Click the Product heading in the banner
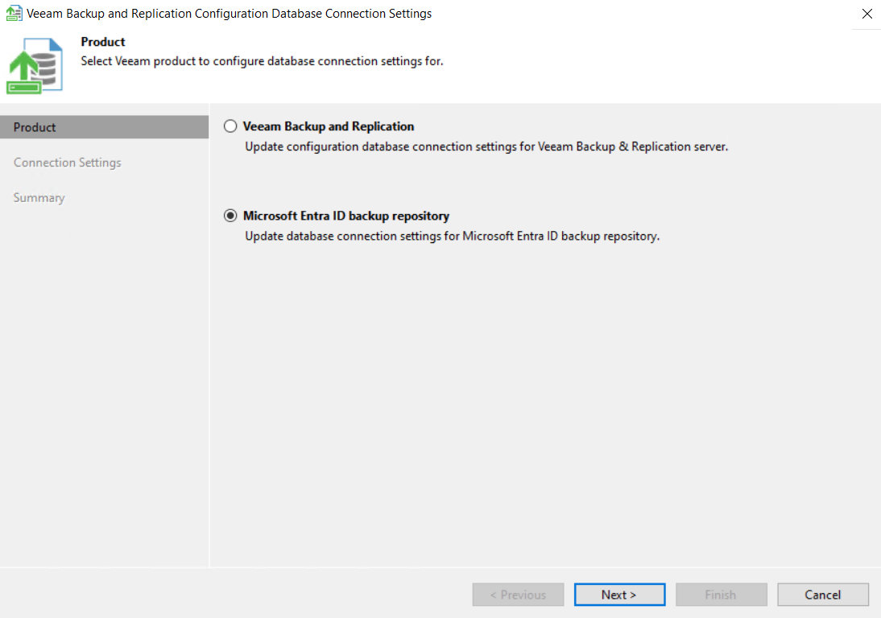Image resolution: width=881 pixels, height=618 pixels. coord(101,41)
